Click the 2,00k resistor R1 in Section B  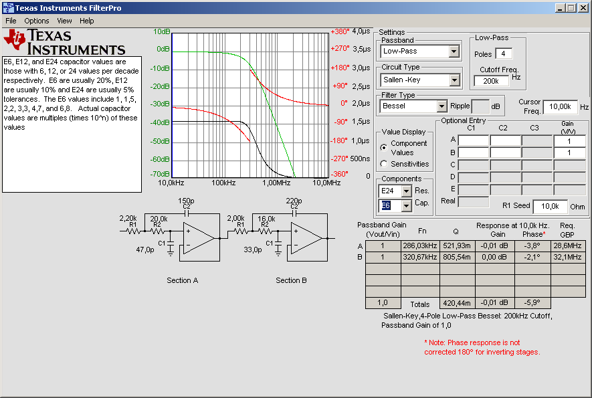pyautogui.click(x=241, y=231)
